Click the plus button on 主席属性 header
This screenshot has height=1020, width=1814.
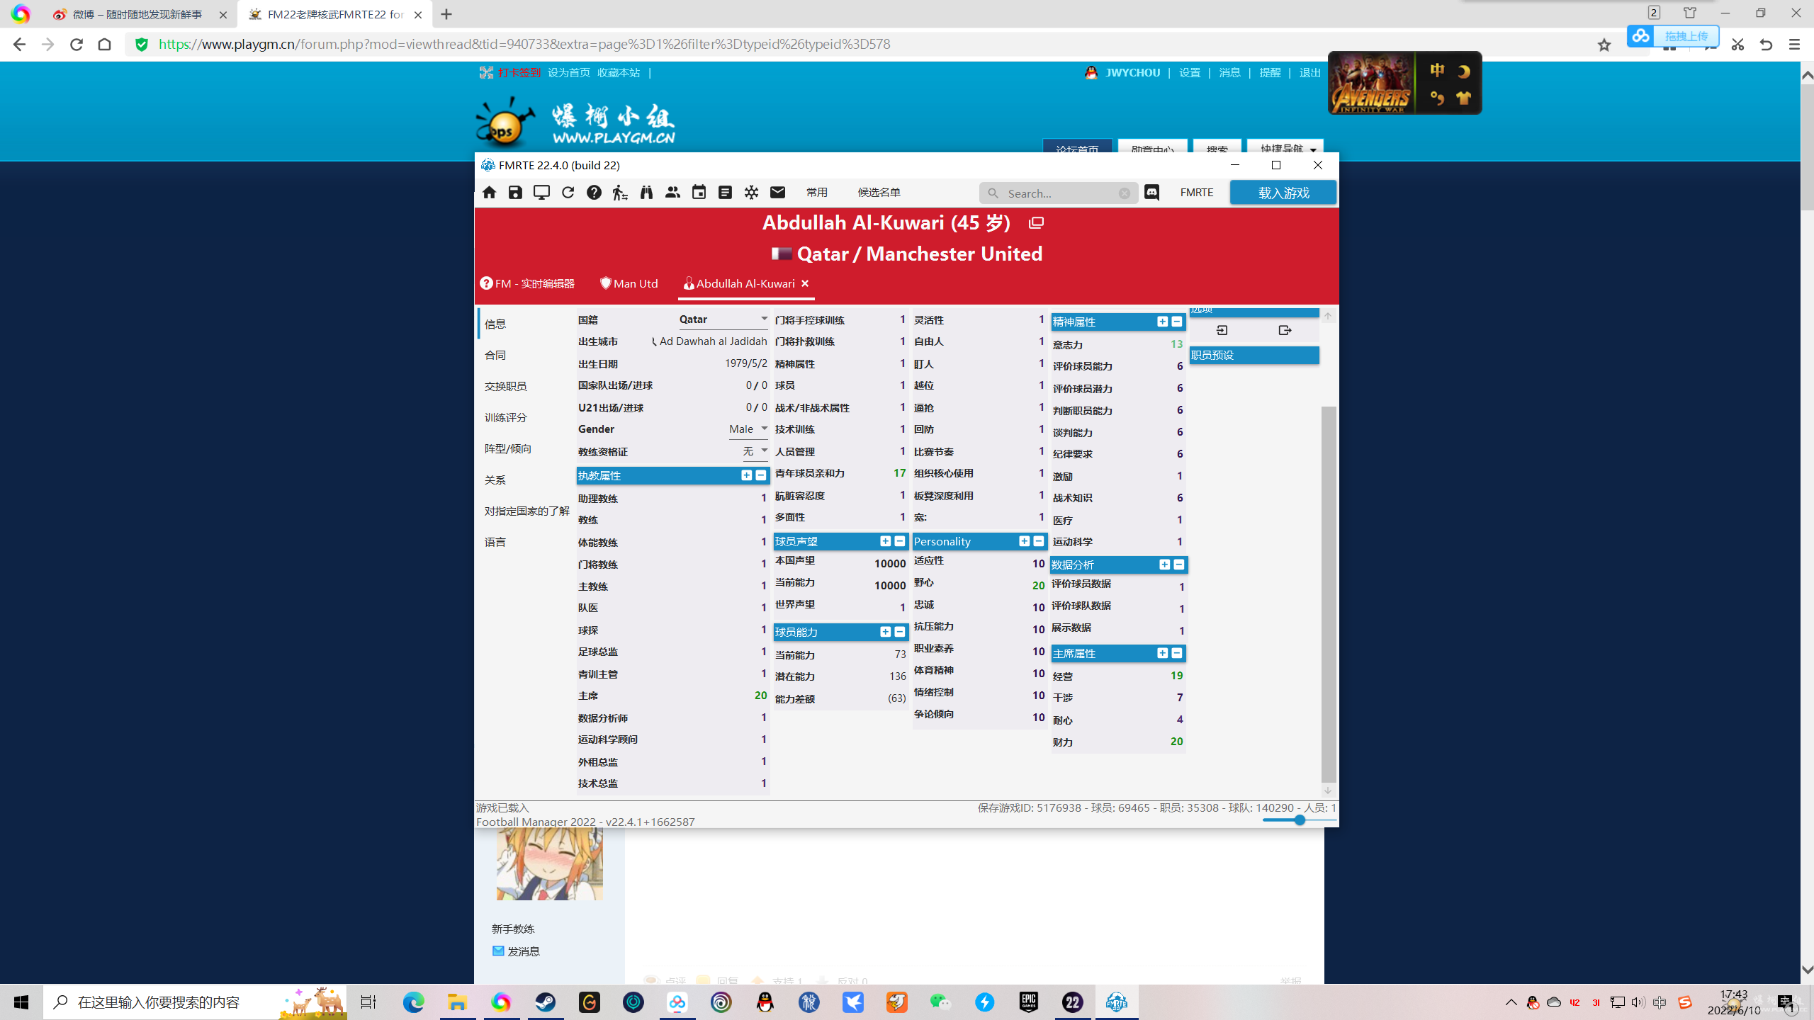(x=1162, y=653)
